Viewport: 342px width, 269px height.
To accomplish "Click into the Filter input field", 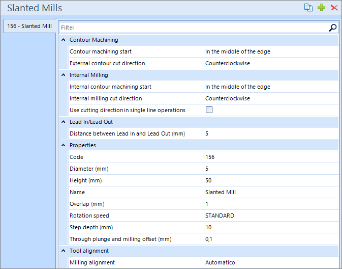I will click(194, 28).
